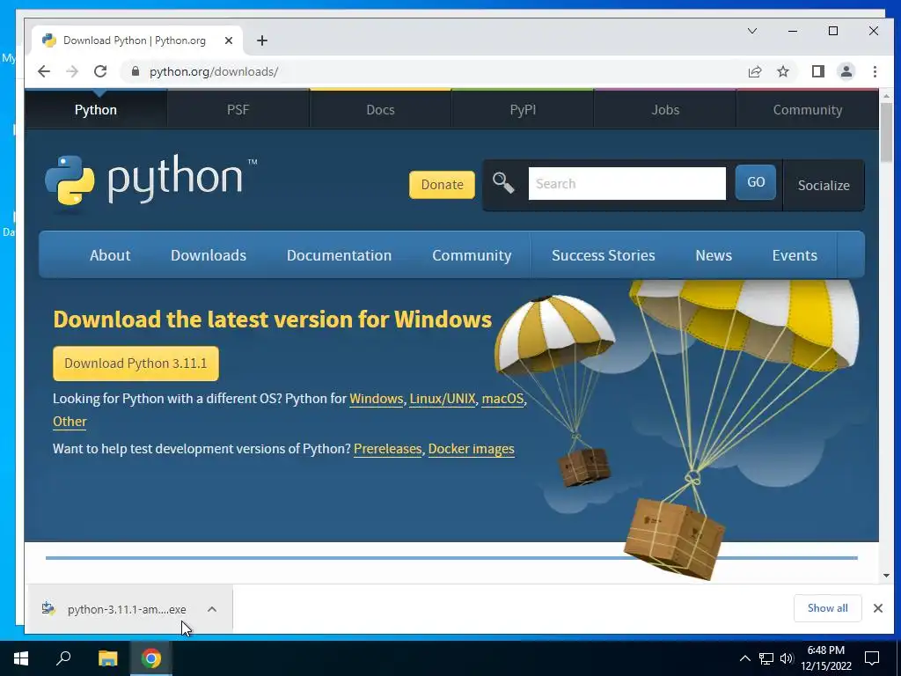The width and height of the screenshot is (901, 676).
Task: Follow the Other link
Action: coord(70,422)
